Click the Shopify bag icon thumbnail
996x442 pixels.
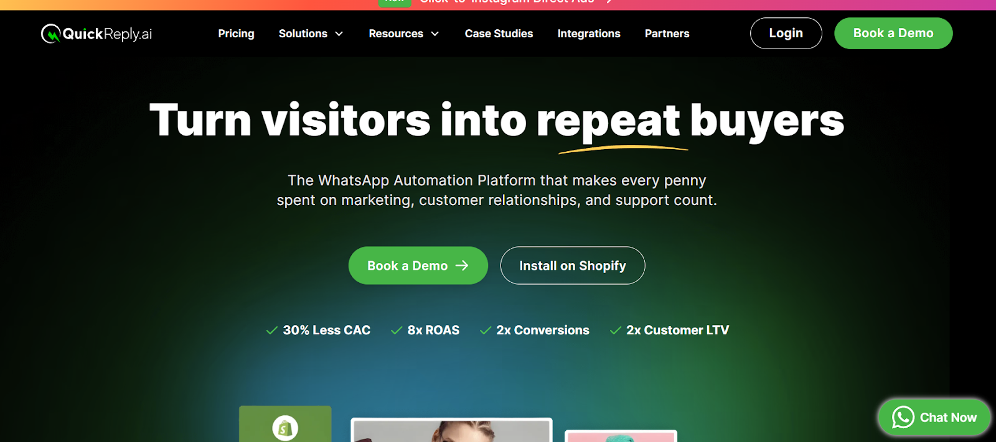pos(285,428)
